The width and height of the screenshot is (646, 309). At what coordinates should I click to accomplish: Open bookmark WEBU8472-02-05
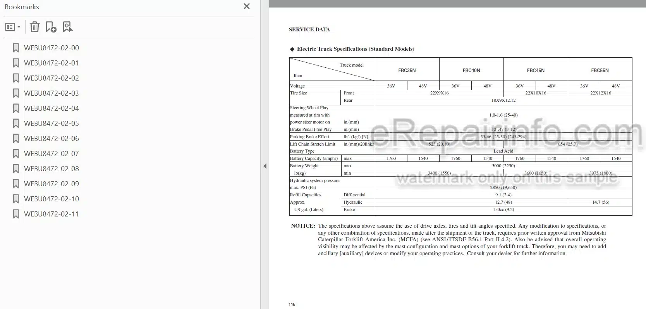point(52,124)
